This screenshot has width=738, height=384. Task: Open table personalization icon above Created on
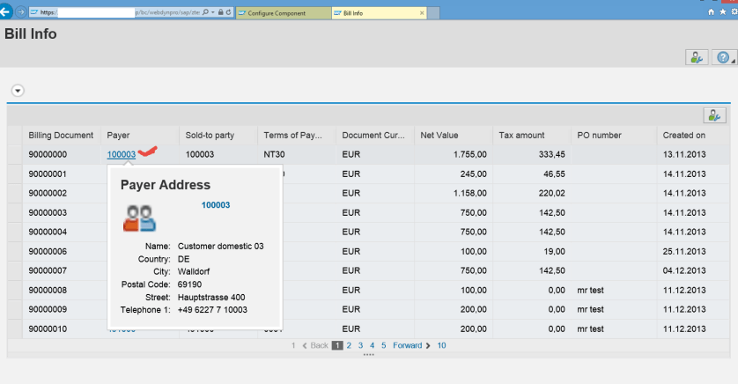[x=714, y=115]
